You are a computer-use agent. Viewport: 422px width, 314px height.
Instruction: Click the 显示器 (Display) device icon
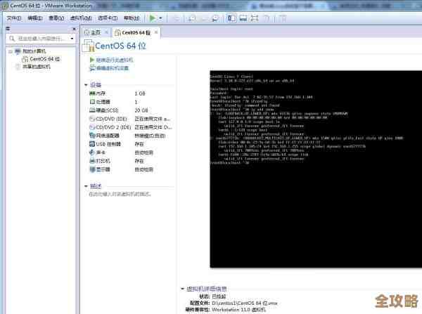coord(92,169)
